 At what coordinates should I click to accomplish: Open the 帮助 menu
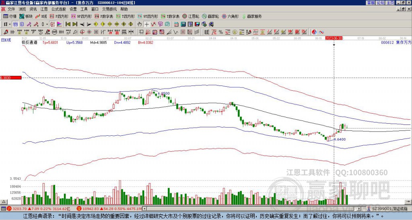click(x=124, y=9)
